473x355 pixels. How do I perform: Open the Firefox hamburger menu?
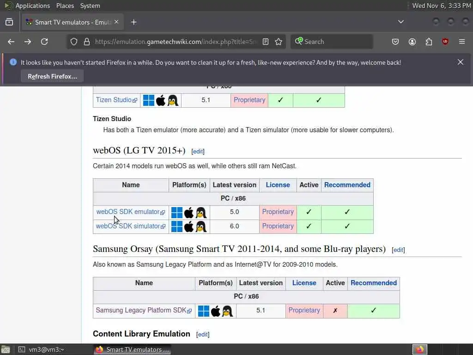pos(462,42)
